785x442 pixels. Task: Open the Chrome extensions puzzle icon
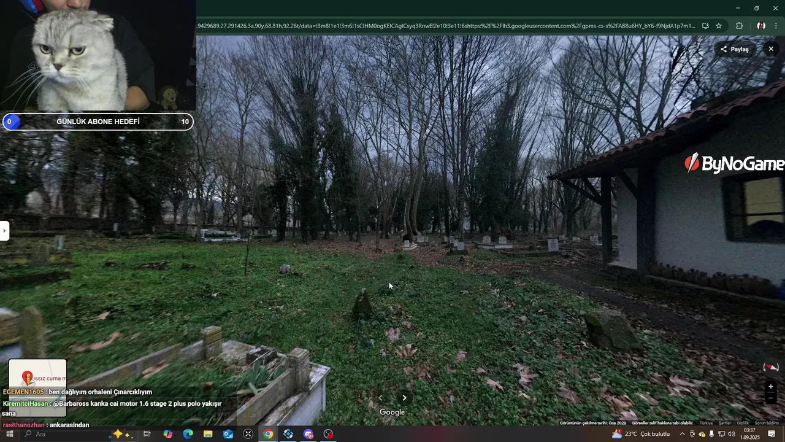(739, 26)
